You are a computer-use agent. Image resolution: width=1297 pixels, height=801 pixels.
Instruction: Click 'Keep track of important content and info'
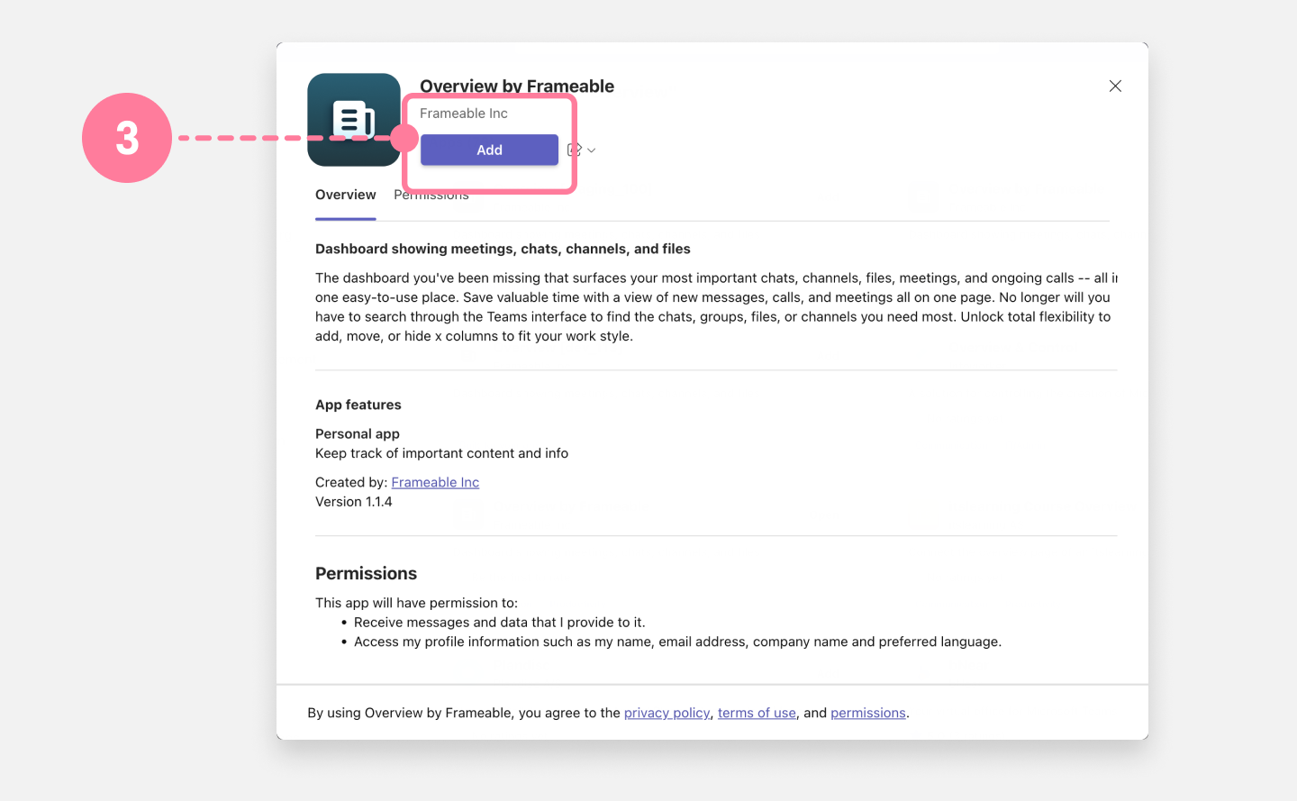pyautogui.click(x=441, y=453)
